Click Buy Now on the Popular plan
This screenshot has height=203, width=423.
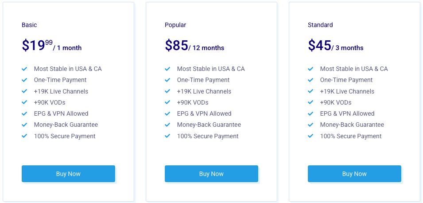[211, 174]
